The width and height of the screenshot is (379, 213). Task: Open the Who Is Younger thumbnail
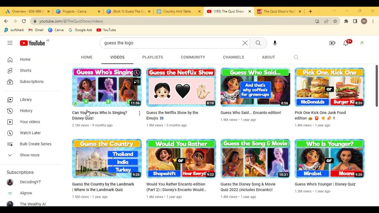coord(330,159)
